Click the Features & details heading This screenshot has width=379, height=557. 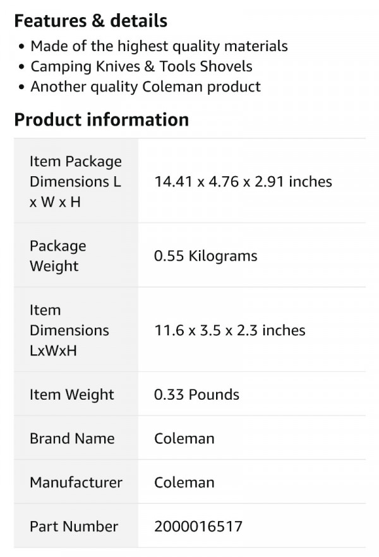coord(90,21)
